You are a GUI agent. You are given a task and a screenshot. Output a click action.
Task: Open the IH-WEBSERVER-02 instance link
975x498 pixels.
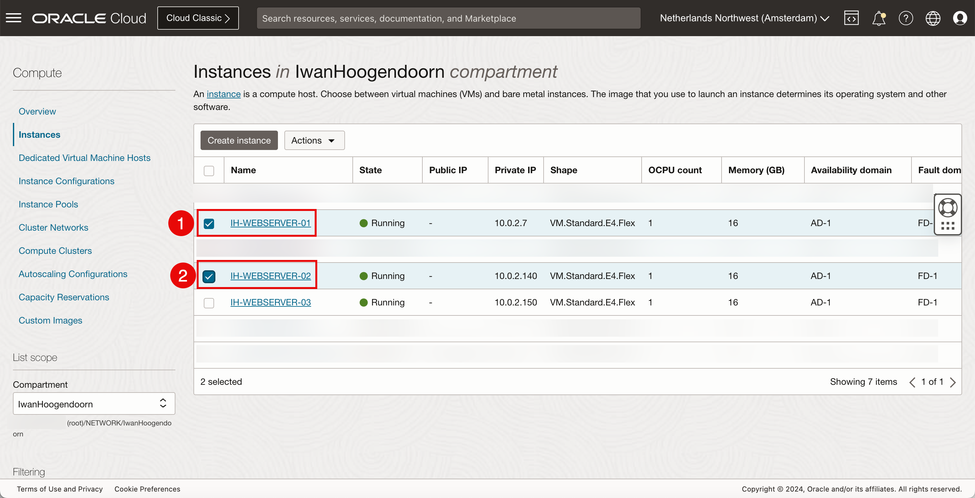point(270,276)
